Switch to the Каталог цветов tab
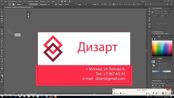Image resolution: width=174 pixels, height=98 pixels. [165, 36]
